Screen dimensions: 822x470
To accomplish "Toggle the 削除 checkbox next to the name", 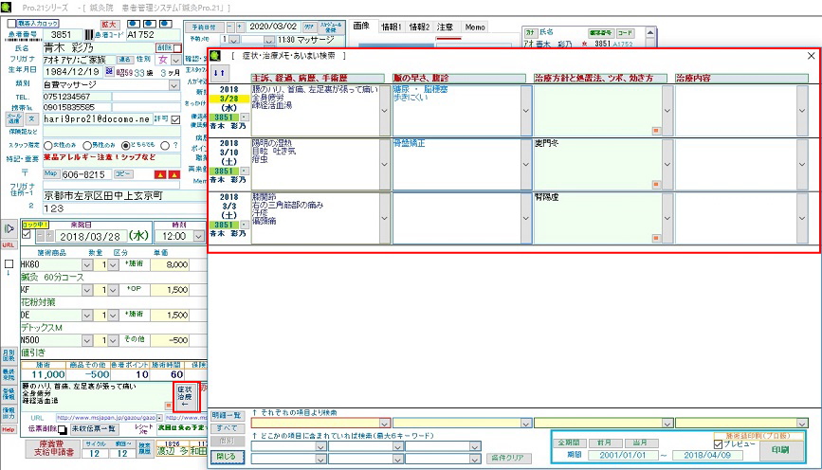I will pos(177,48).
